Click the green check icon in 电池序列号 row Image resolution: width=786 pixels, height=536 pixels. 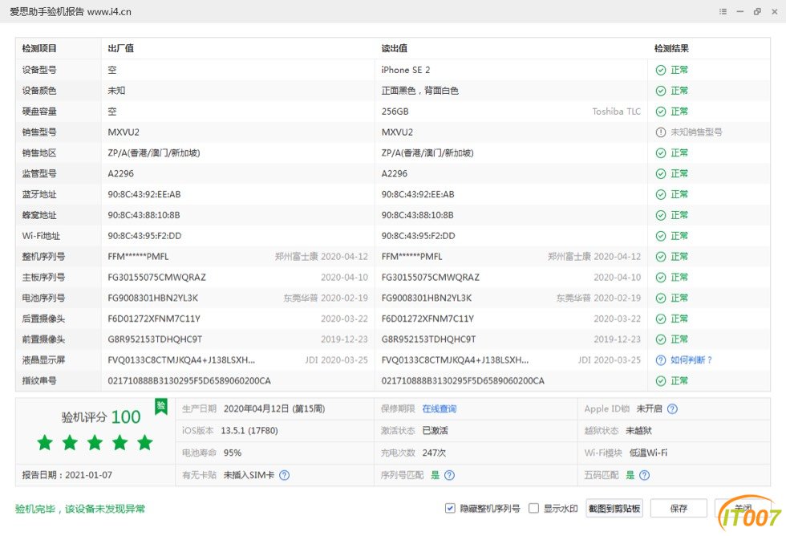click(661, 298)
